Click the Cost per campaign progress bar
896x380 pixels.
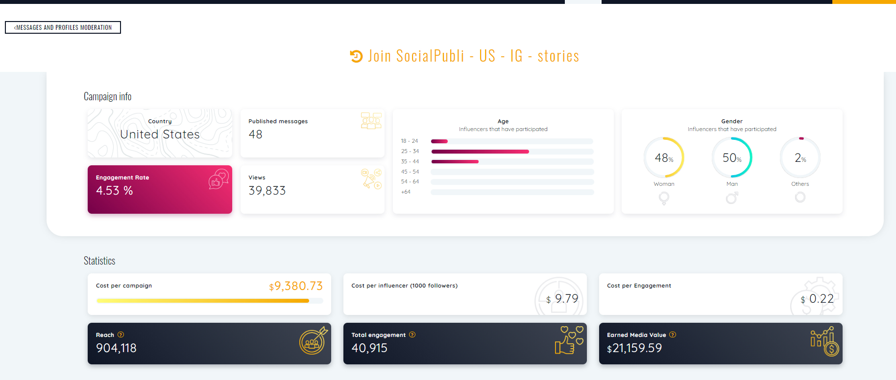pyautogui.click(x=210, y=301)
